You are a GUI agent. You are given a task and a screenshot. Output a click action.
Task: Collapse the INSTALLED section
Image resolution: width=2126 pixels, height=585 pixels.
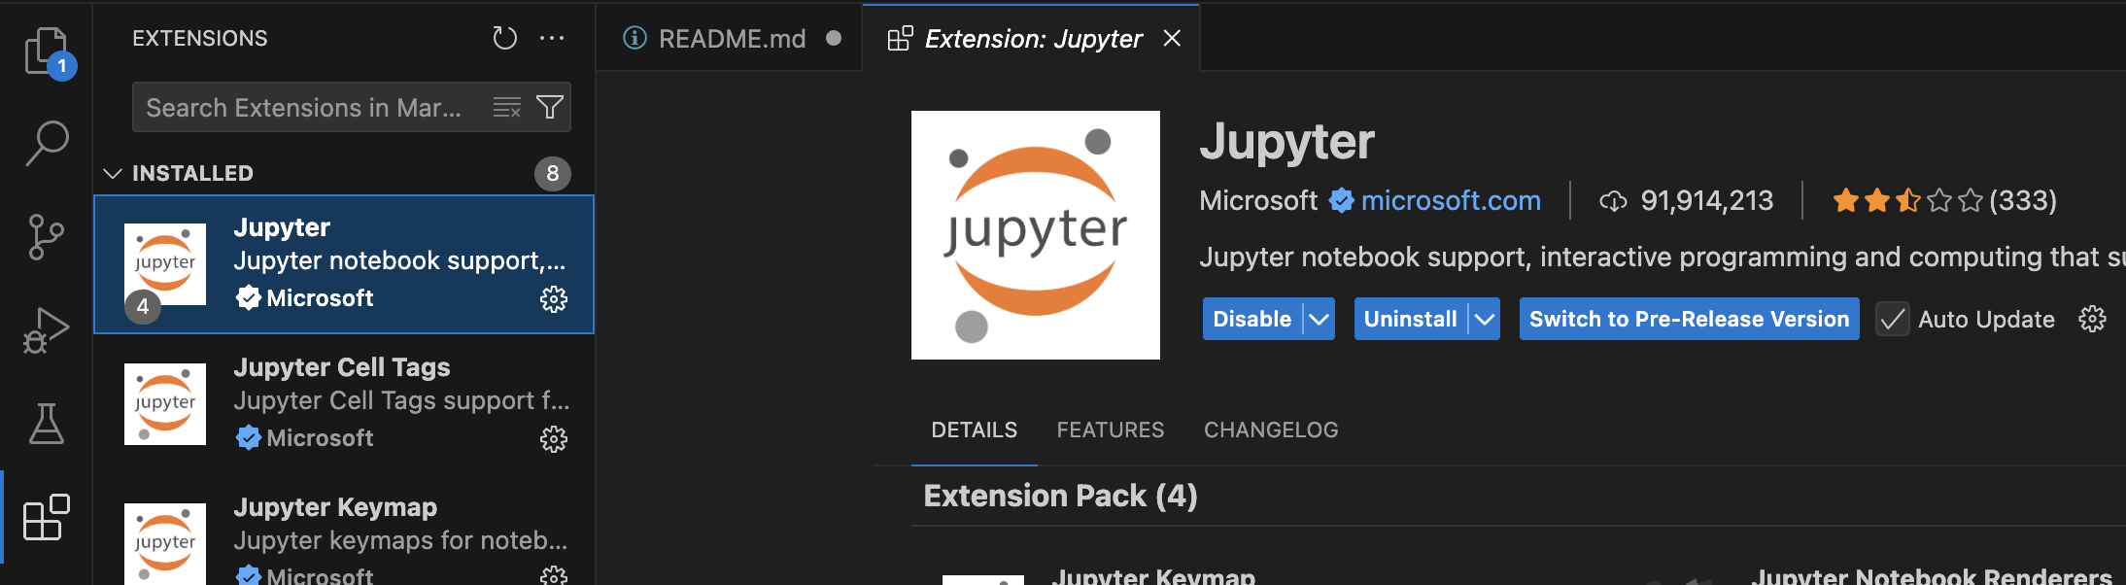[x=113, y=173]
